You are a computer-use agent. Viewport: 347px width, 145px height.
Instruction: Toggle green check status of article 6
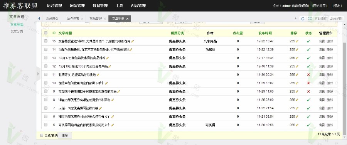point(308,117)
